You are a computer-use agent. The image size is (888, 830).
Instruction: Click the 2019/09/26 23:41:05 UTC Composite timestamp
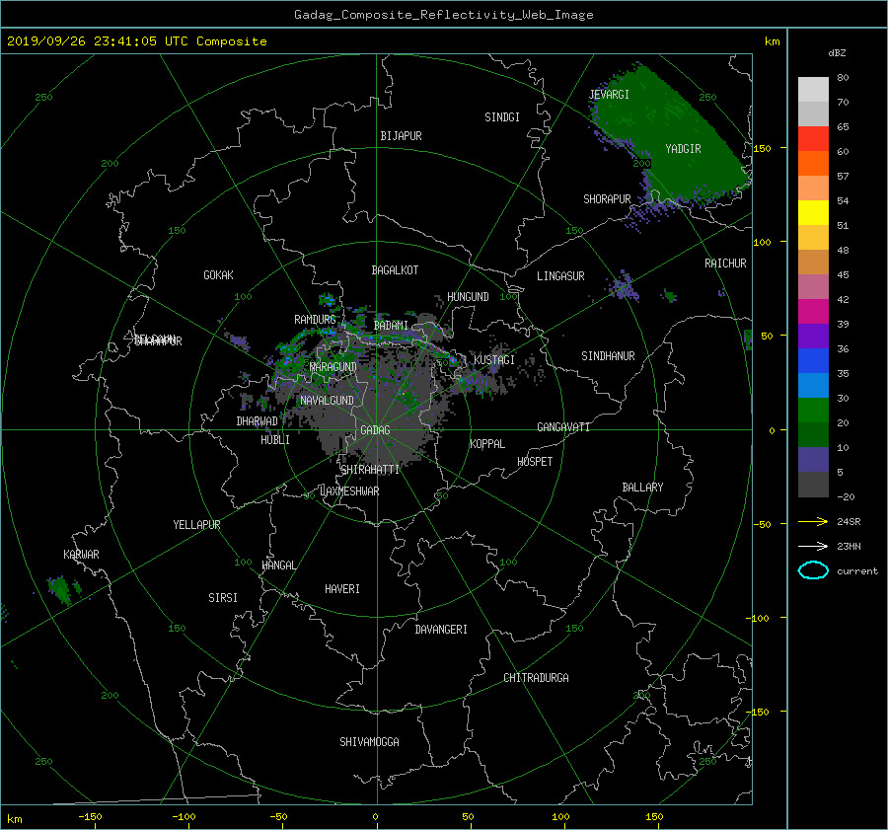pos(136,41)
